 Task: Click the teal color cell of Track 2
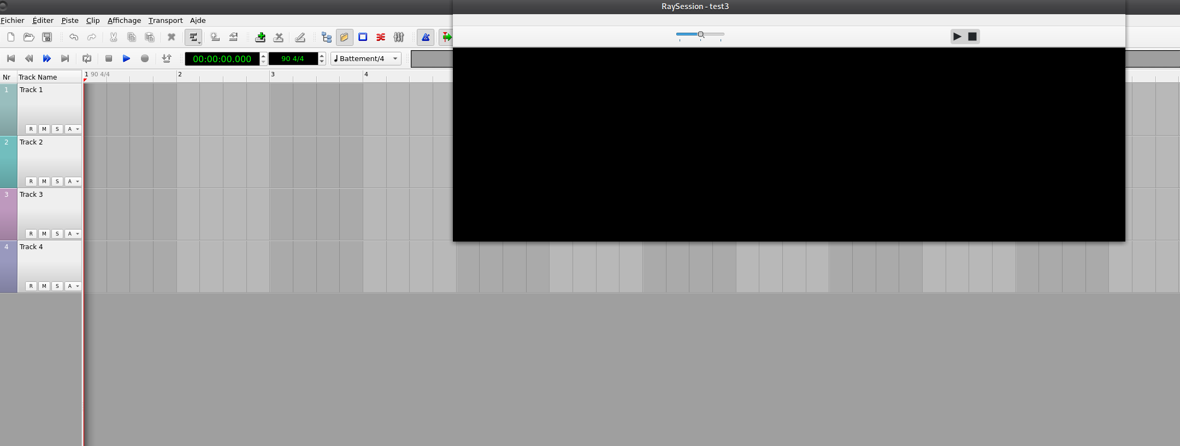click(8, 162)
